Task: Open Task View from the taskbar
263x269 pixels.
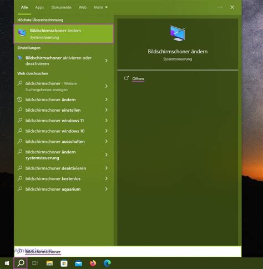Action: point(35,263)
